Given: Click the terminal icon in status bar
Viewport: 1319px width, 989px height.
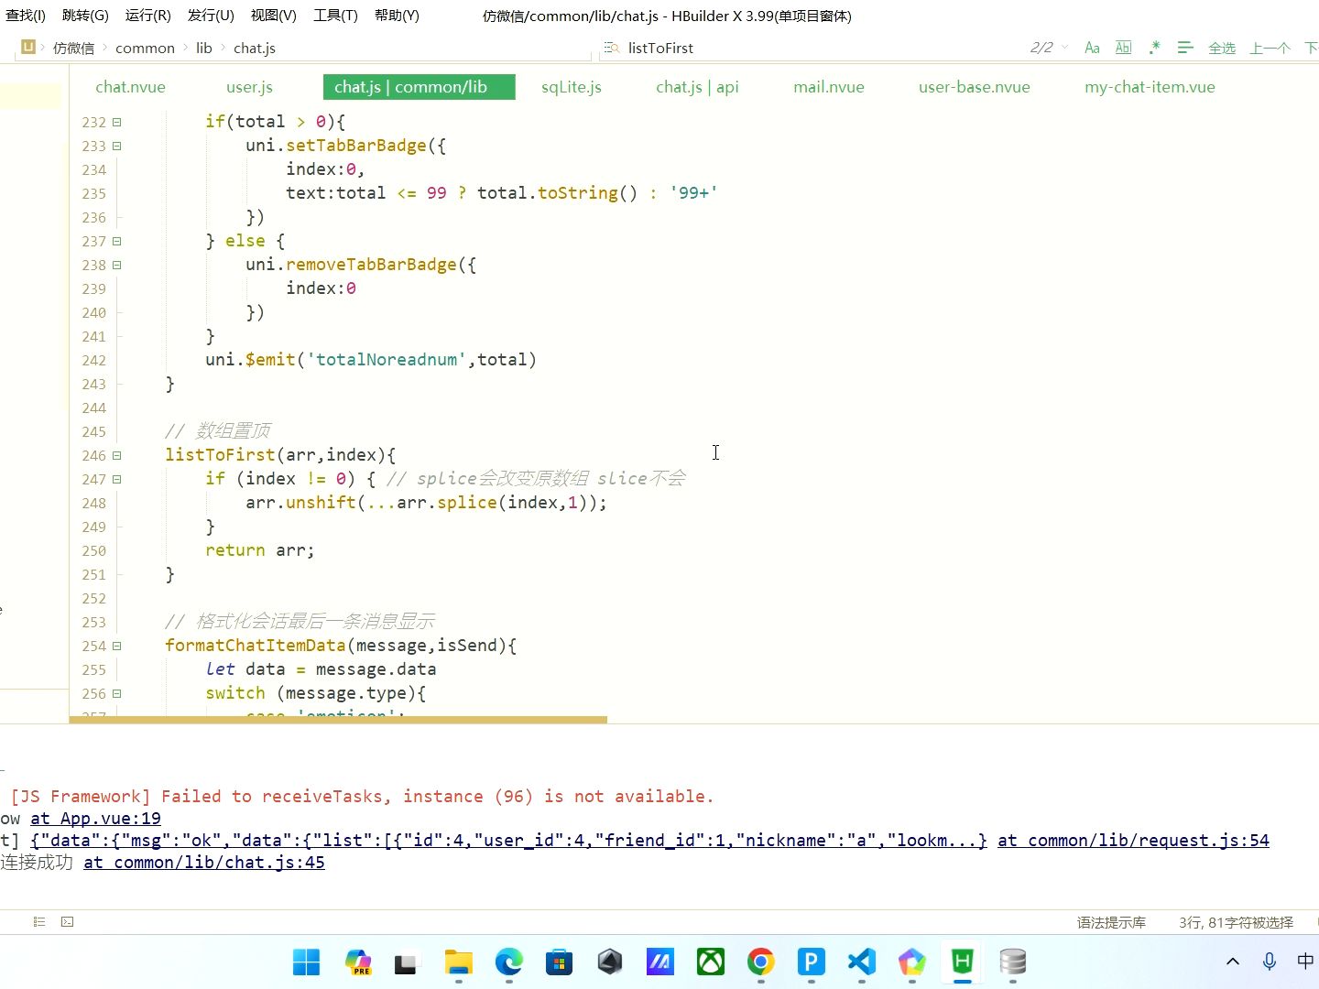Looking at the screenshot, I should [x=67, y=922].
